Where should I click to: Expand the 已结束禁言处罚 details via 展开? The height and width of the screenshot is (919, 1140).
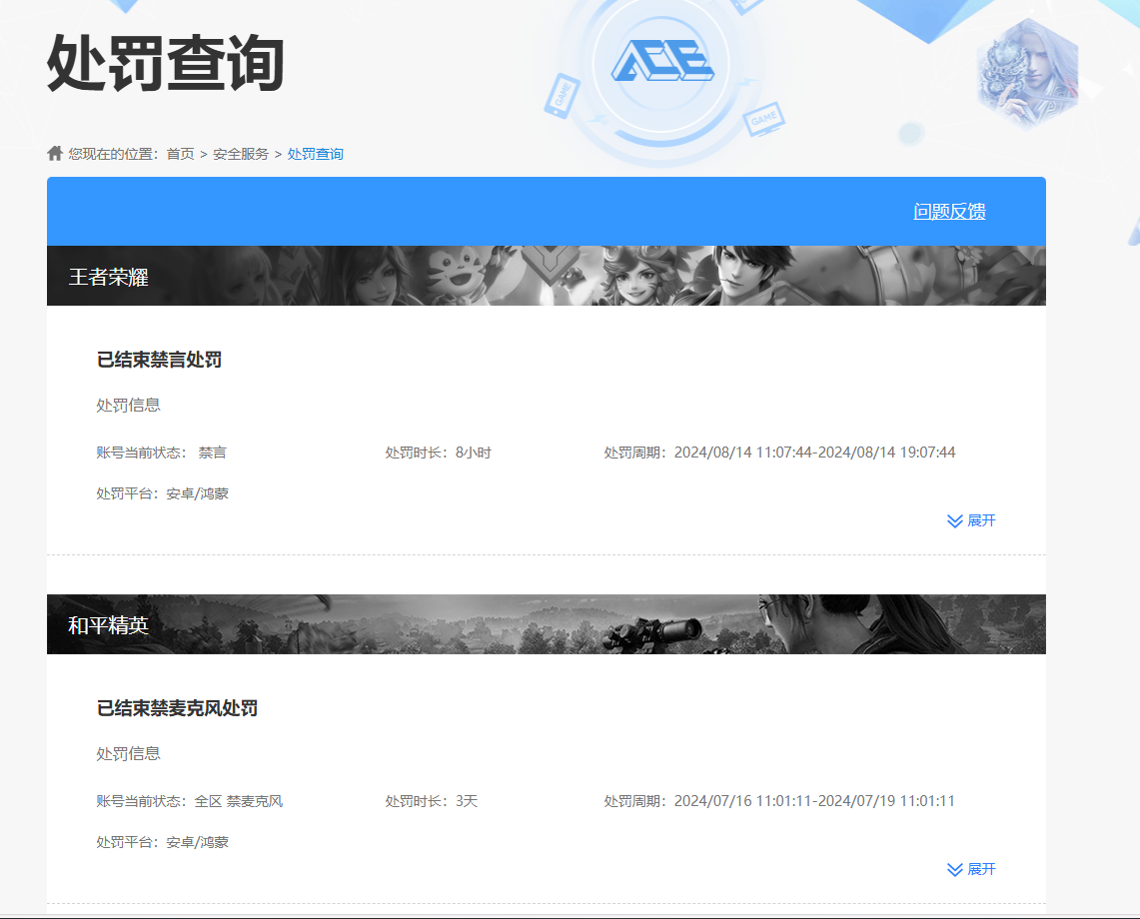pyautogui.click(x=981, y=520)
